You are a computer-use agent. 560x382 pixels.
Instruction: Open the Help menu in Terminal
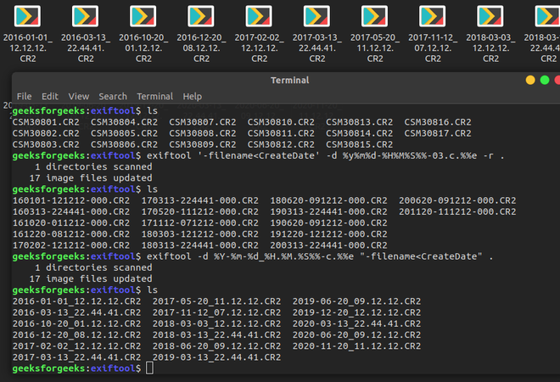click(193, 97)
